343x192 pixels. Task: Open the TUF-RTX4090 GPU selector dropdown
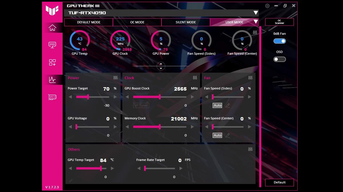point(255,13)
